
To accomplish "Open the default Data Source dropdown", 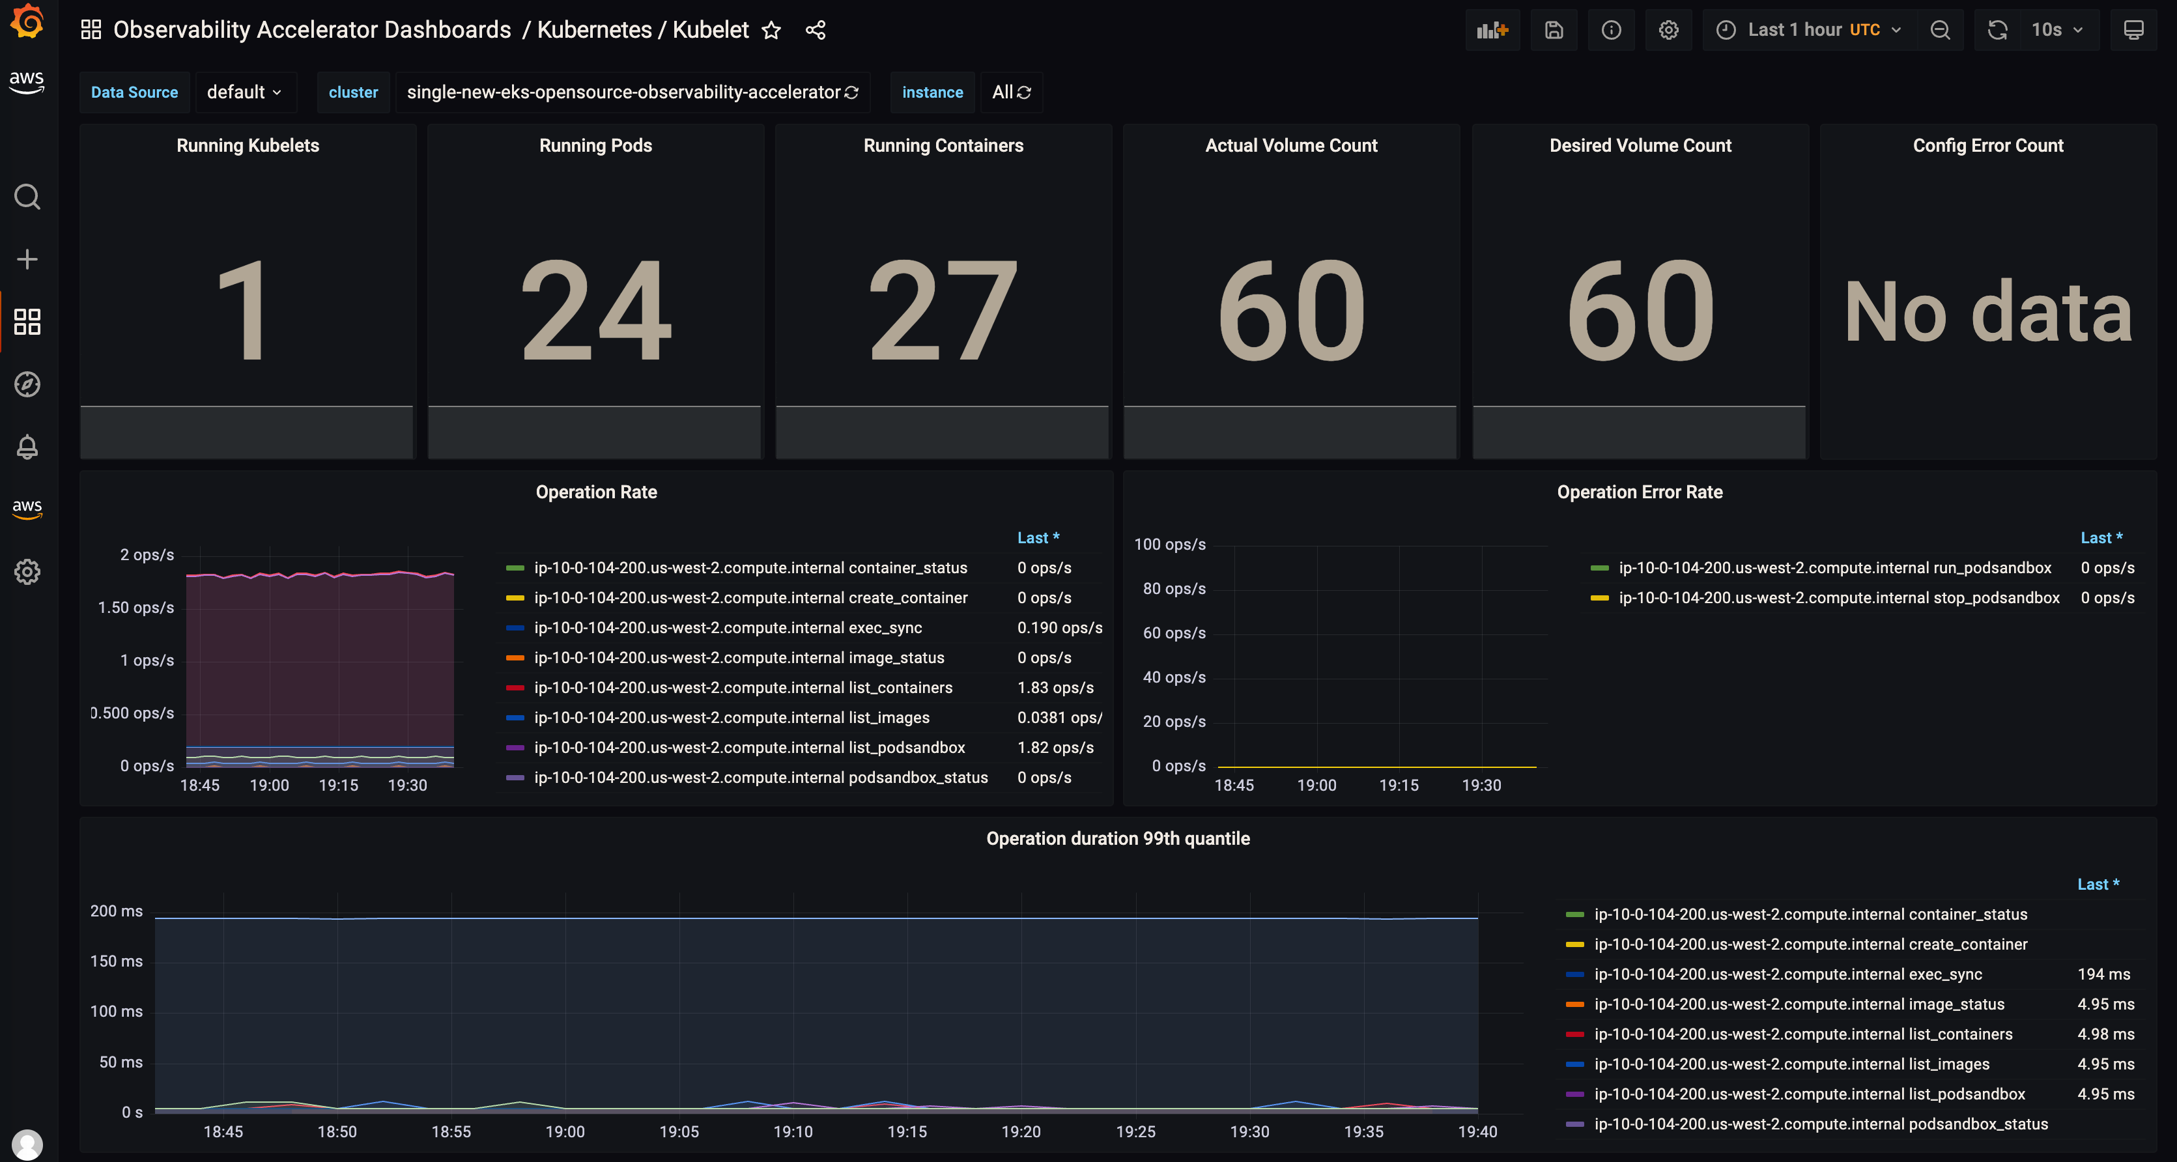I will 244,92.
